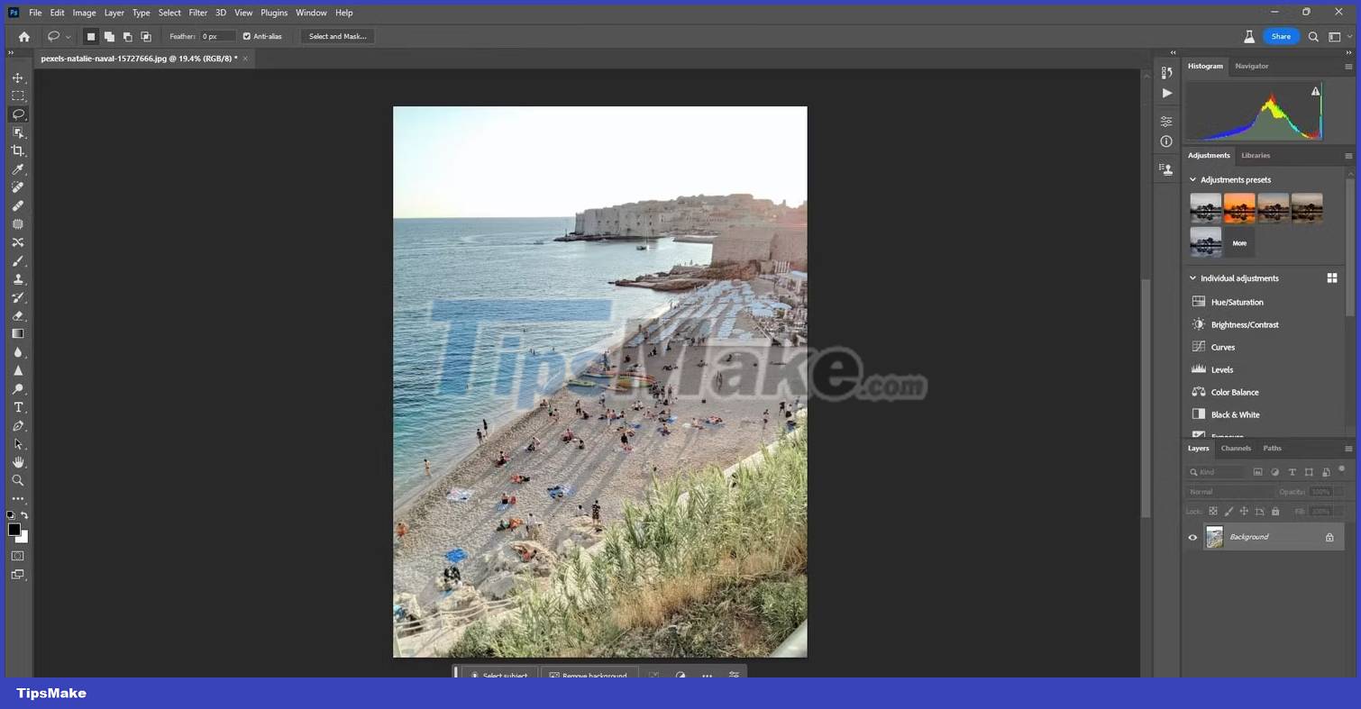Click the Select and Mask button
This screenshot has height=709, width=1361.
pyautogui.click(x=337, y=36)
